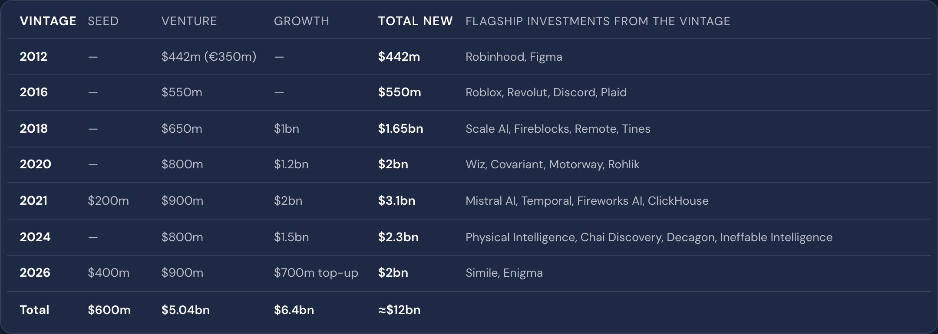Screen dimensions: 938x334
Task: Select the Scale AI, Fireblocks row text
Action: point(558,128)
